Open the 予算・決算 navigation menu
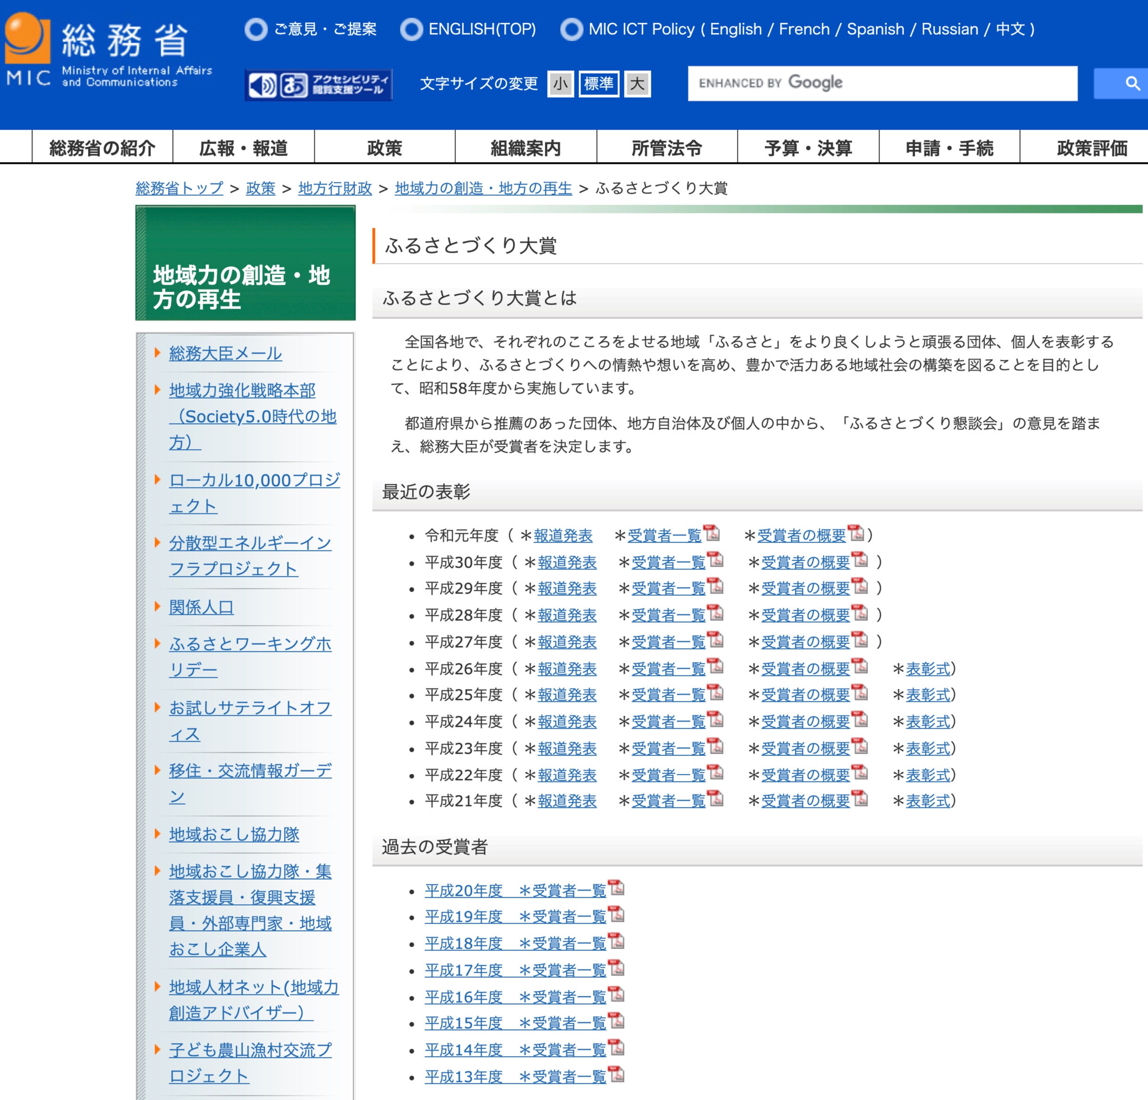The height and width of the screenshot is (1100, 1148). coord(808,148)
